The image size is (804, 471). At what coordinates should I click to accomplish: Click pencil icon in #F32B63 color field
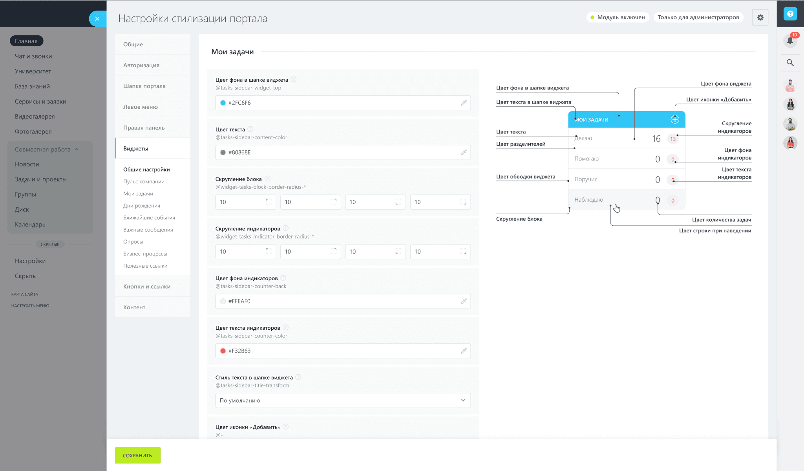click(x=464, y=351)
